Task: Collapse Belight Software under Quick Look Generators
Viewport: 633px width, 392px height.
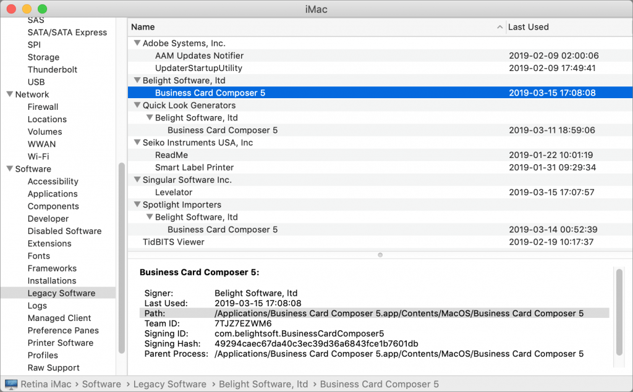Action: point(150,117)
